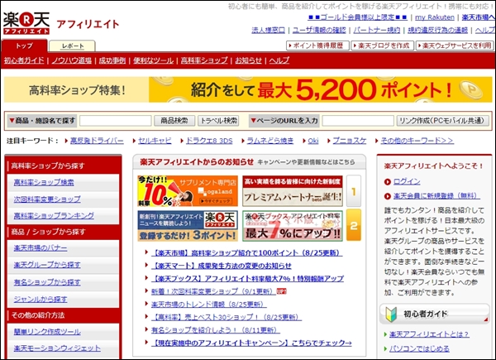Click the Rakuten Affiliate logo
The height and width of the screenshot is (360, 496).
coord(26,23)
